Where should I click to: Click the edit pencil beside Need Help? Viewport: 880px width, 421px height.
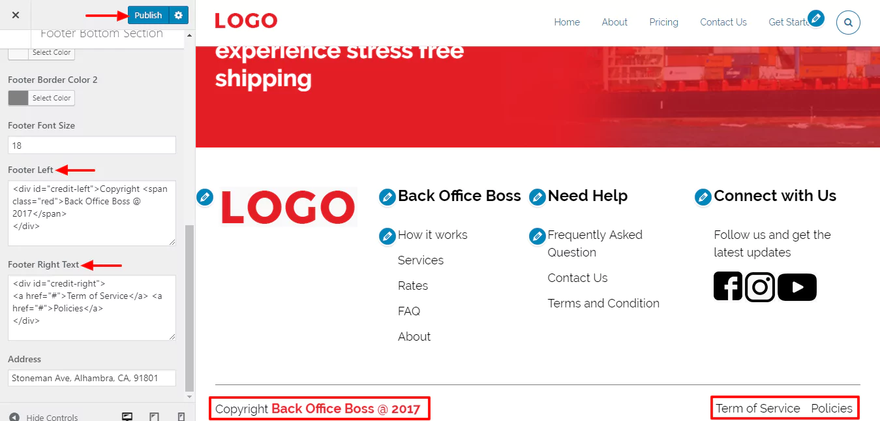point(538,197)
